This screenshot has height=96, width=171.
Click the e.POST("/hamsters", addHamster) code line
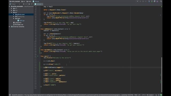55,82
